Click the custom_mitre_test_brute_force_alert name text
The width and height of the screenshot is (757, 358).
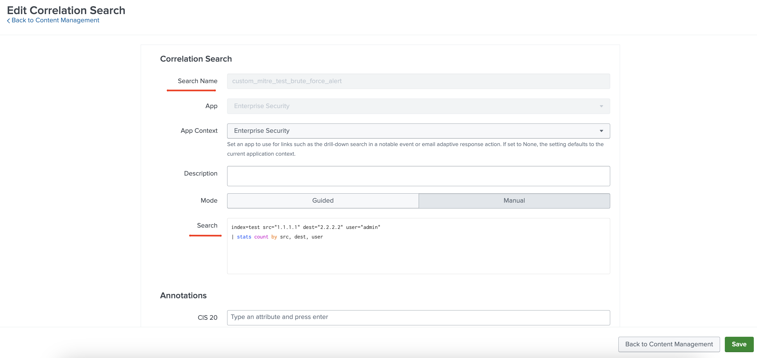coord(287,81)
